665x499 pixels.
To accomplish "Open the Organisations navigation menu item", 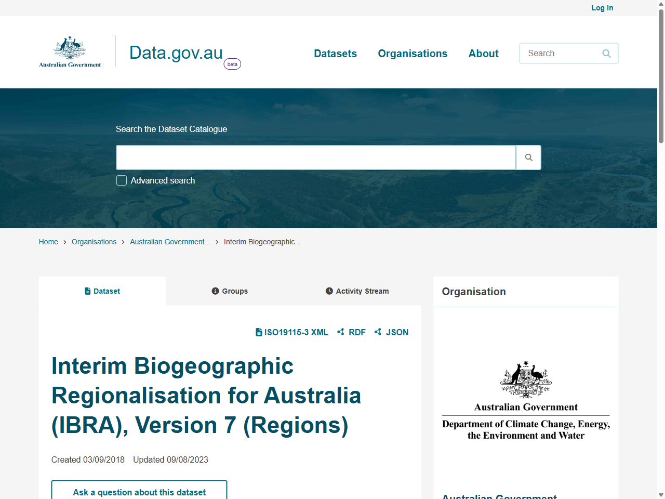I will 413,54.
